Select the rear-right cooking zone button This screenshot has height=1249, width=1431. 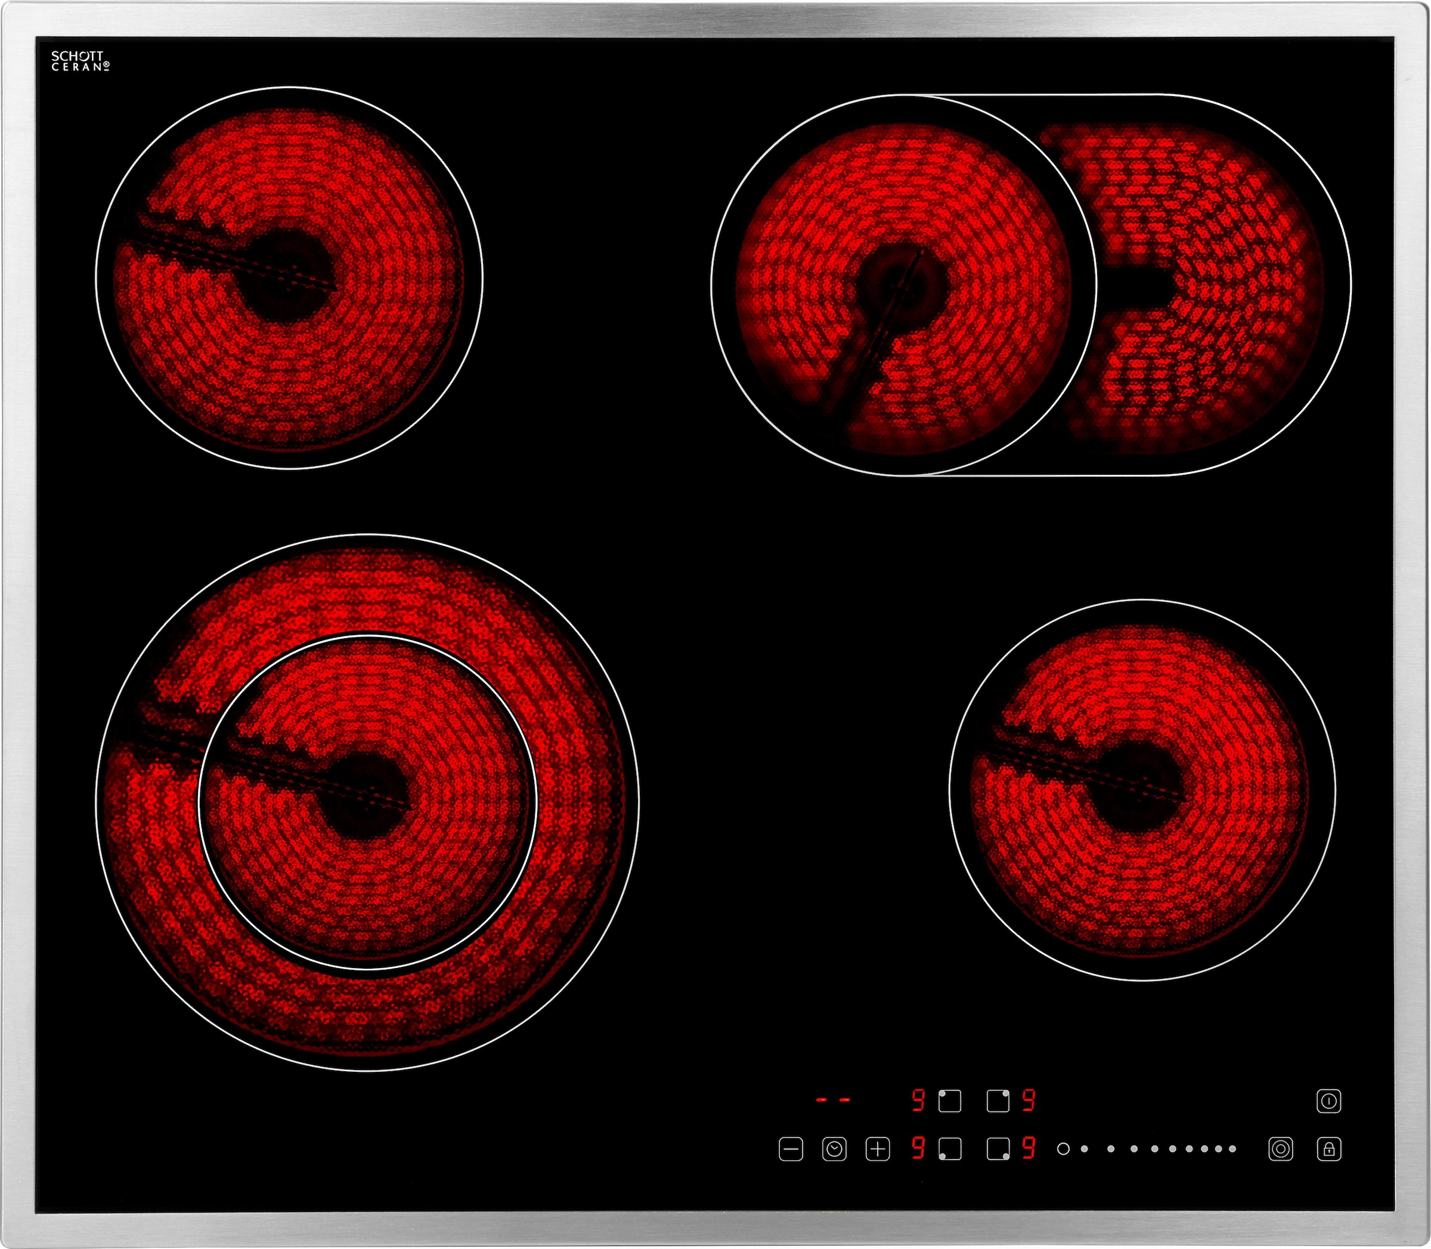point(998,1100)
